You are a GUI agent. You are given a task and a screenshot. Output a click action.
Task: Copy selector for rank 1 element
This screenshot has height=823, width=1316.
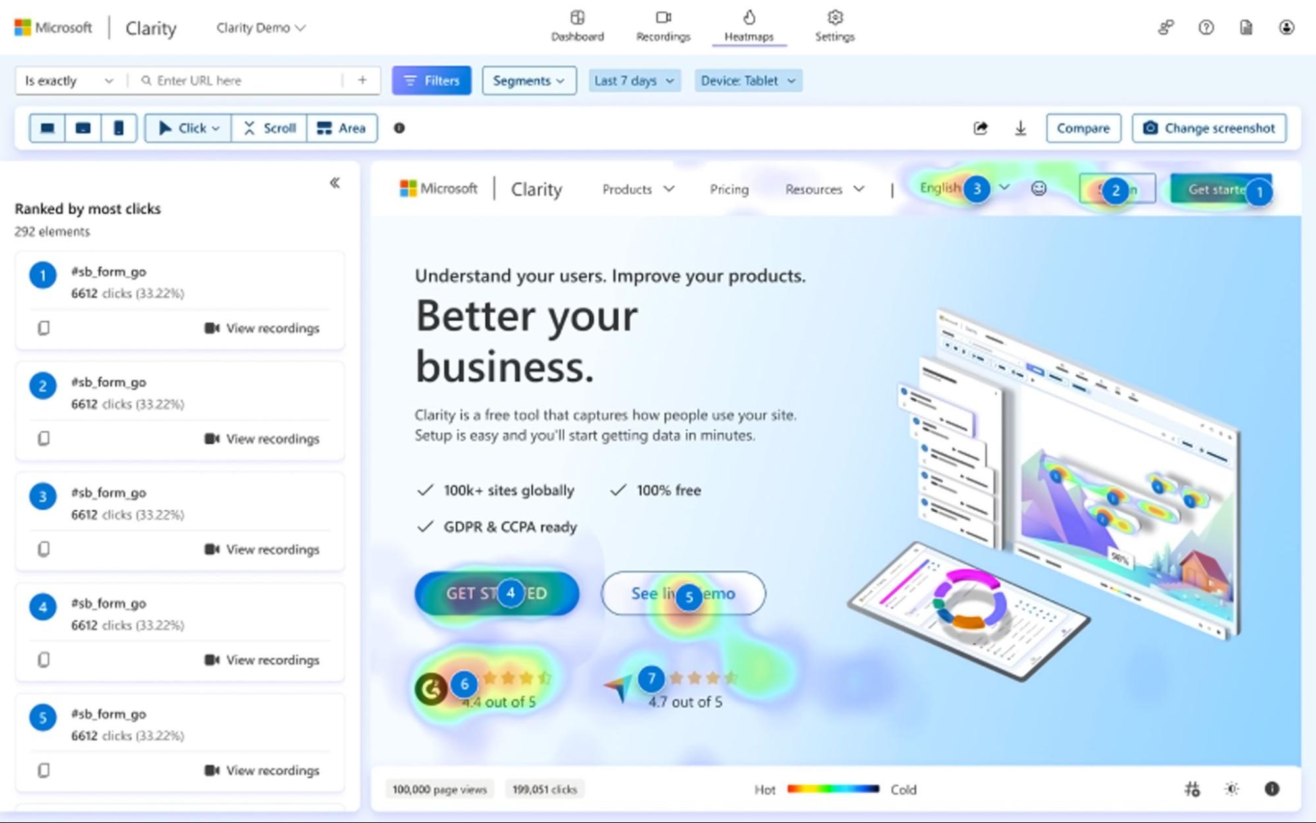pyautogui.click(x=43, y=328)
